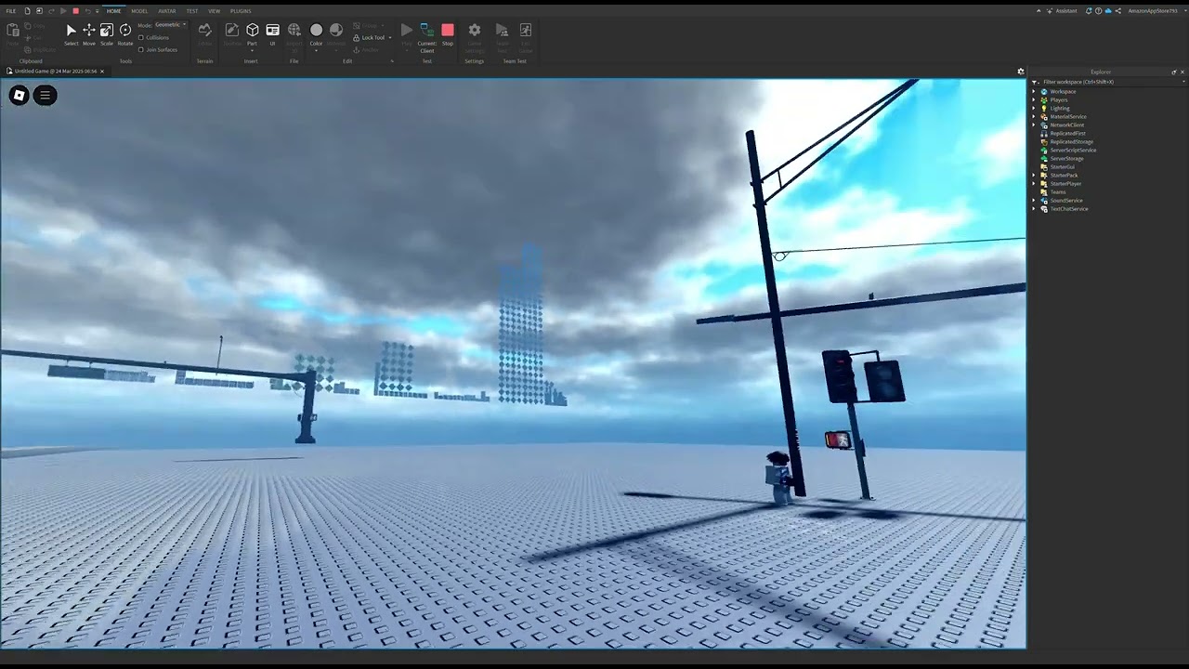1189x669 pixels.
Task: Expand the Lighting node
Action: coord(1034,108)
